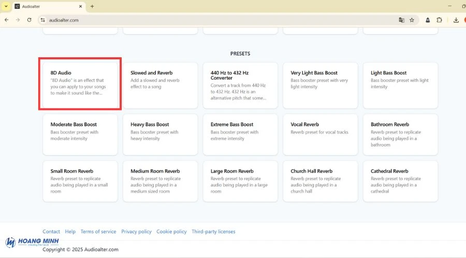Open the Cathedral Reverb preset
Image resolution: width=466 pixels, height=258 pixels.
click(x=400, y=181)
